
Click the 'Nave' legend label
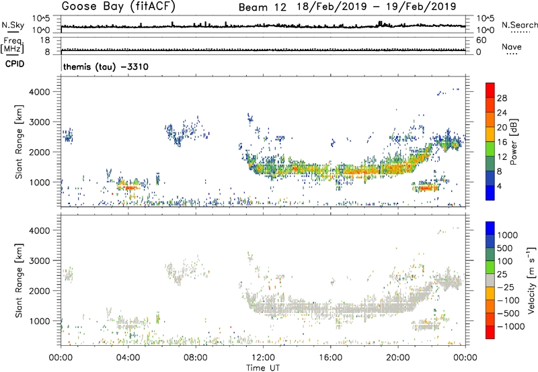point(512,46)
